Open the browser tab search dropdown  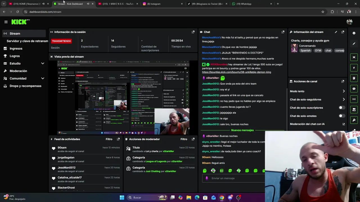pyautogui.click(x=4, y=4)
